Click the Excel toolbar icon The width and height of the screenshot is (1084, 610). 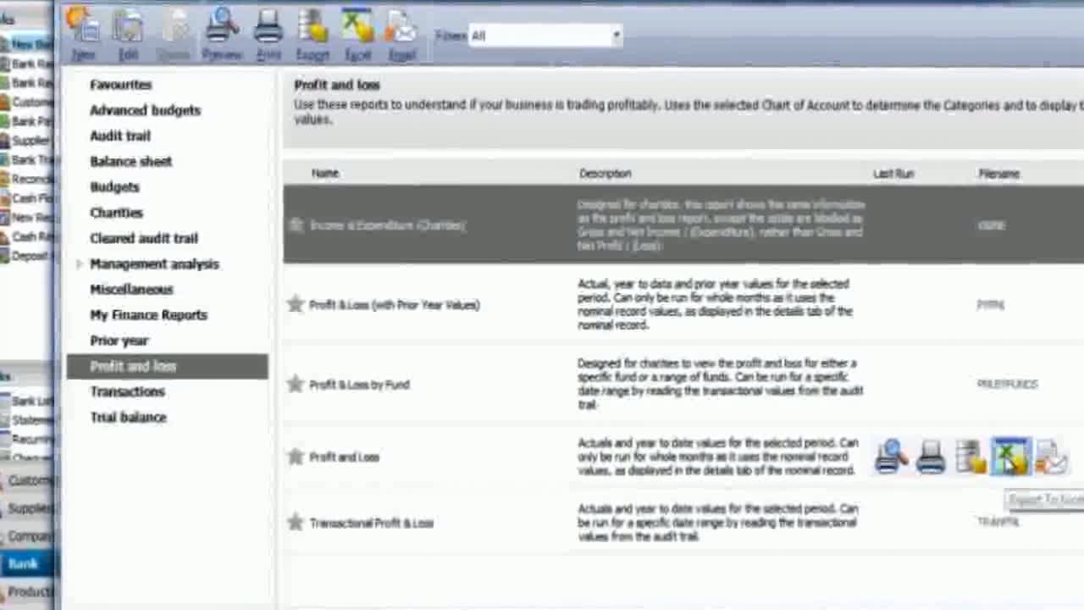pyautogui.click(x=357, y=34)
